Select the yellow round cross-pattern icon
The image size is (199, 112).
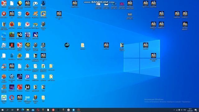pos(20,56)
